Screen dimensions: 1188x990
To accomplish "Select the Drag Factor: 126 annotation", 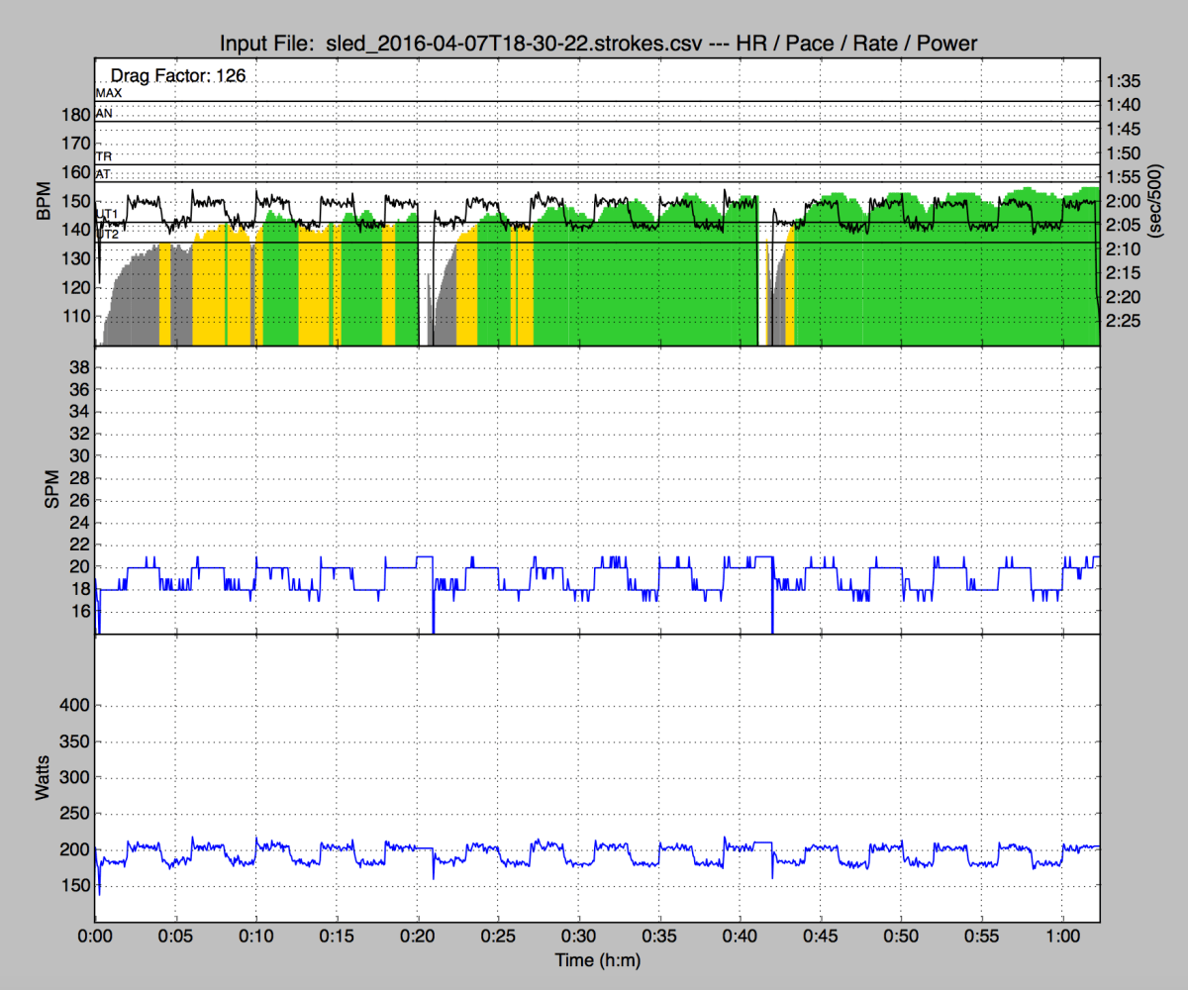I will click(177, 74).
